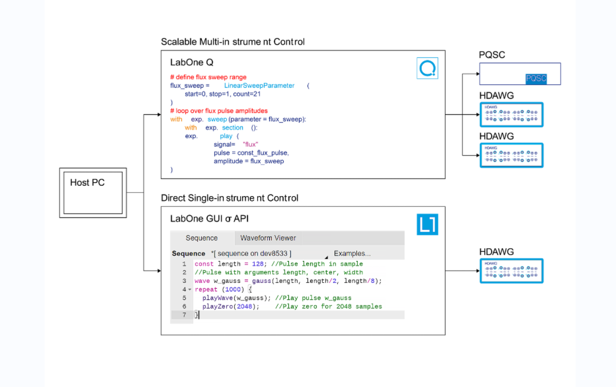Collapse the repeat block at line 4
Image resolution: width=616 pixels, height=387 pixels.
tap(190, 290)
